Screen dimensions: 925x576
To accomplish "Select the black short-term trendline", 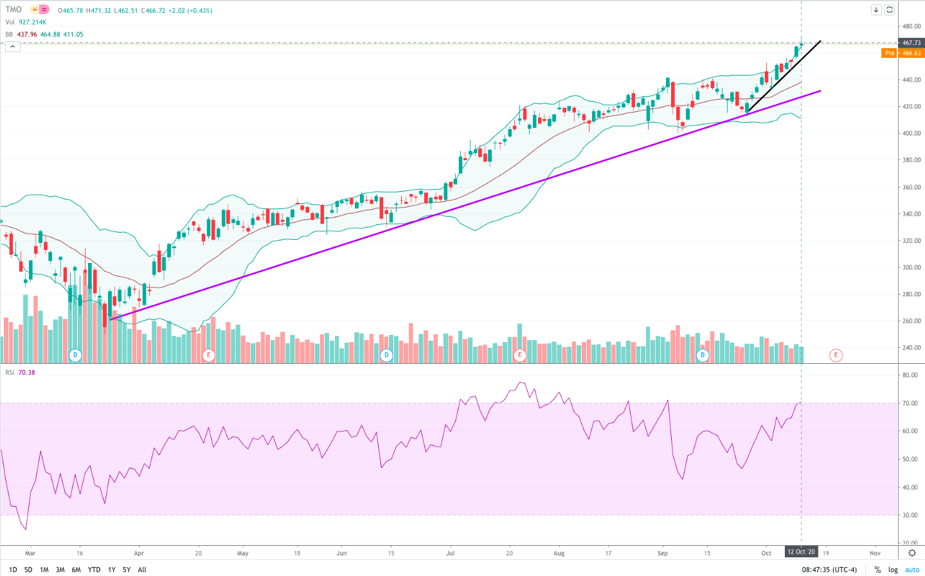I will tap(783, 76).
